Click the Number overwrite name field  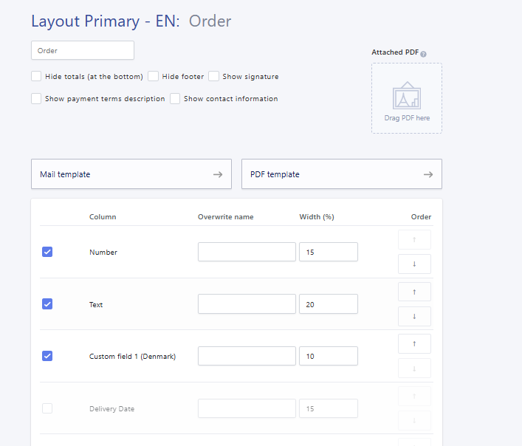247,252
